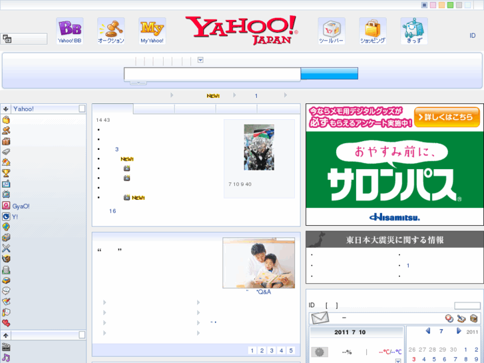
Task: Go to page 5 in pager
Action: click(291, 350)
